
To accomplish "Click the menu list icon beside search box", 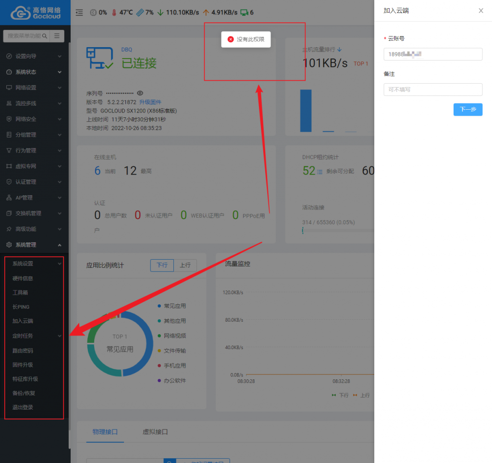I will (x=57, y=36).
